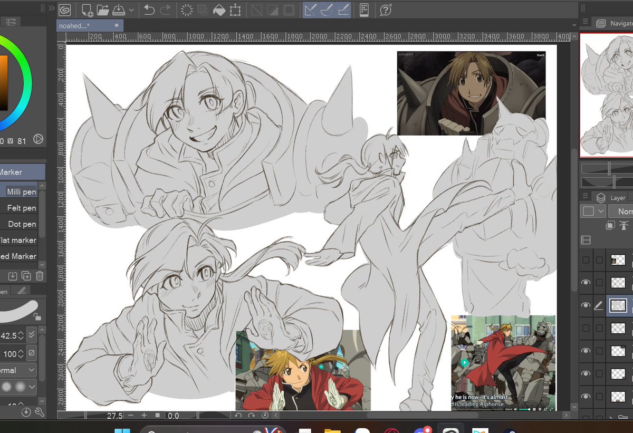Click the brush size 42.5 stepper
This screenshot has height=433, width=633.
21,335
